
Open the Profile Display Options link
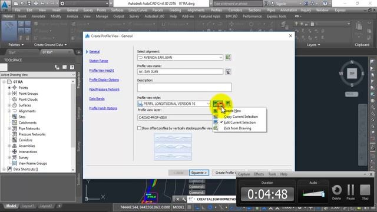tap(104, 80)
